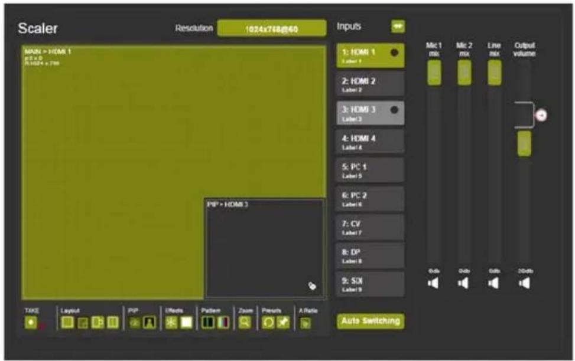
Task: Select input 7: CV
Action: tap(371, 227)
